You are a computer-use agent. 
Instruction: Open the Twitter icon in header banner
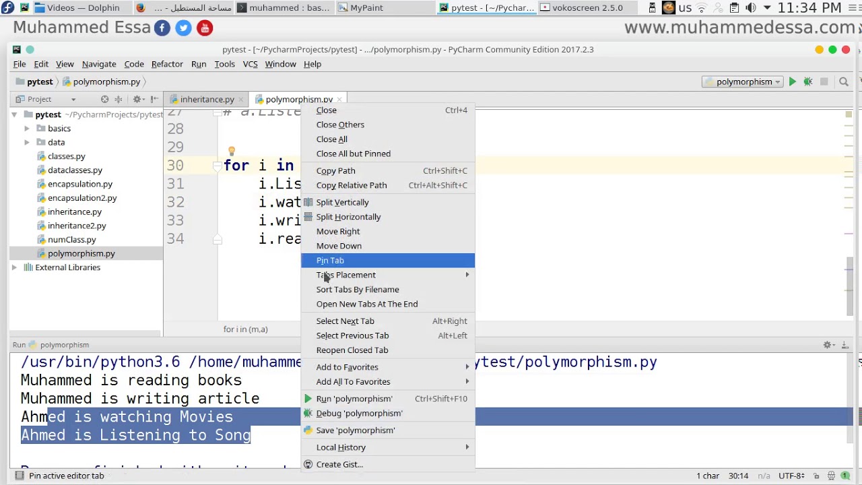pos(183,28)
